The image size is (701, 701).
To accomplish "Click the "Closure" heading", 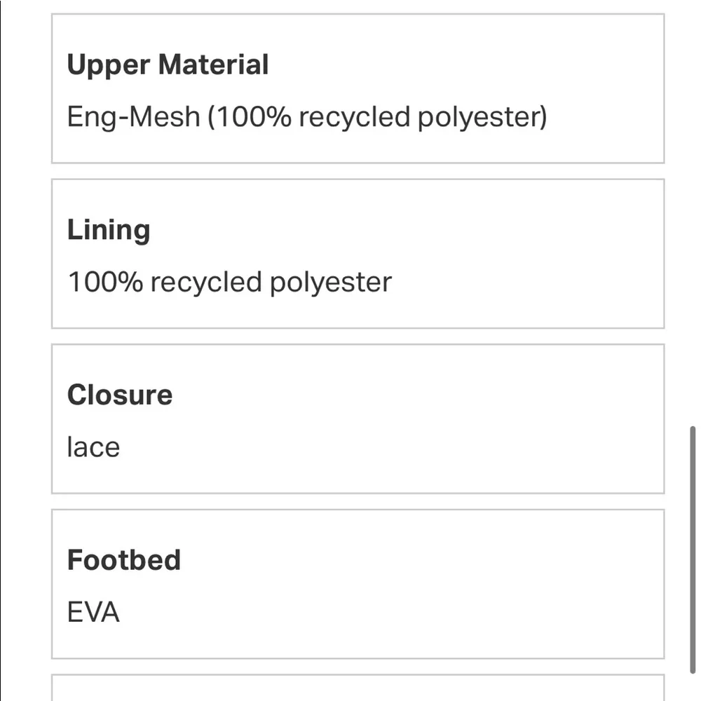I will click(120, 395).
